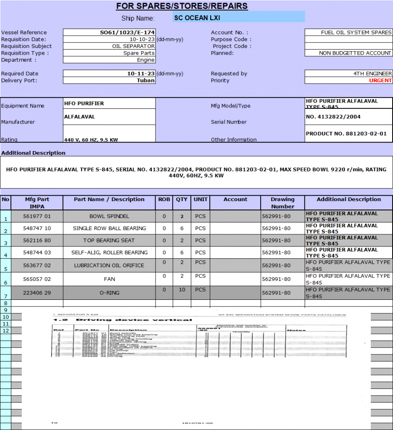The image size is (393, 430).
Task: Select FUEL OIL SYSTEM SPARES account cell
Action: [348, 32]
